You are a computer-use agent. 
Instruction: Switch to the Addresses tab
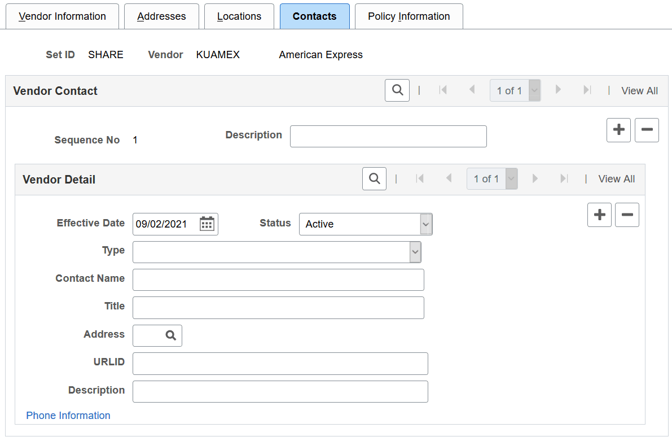161,16
